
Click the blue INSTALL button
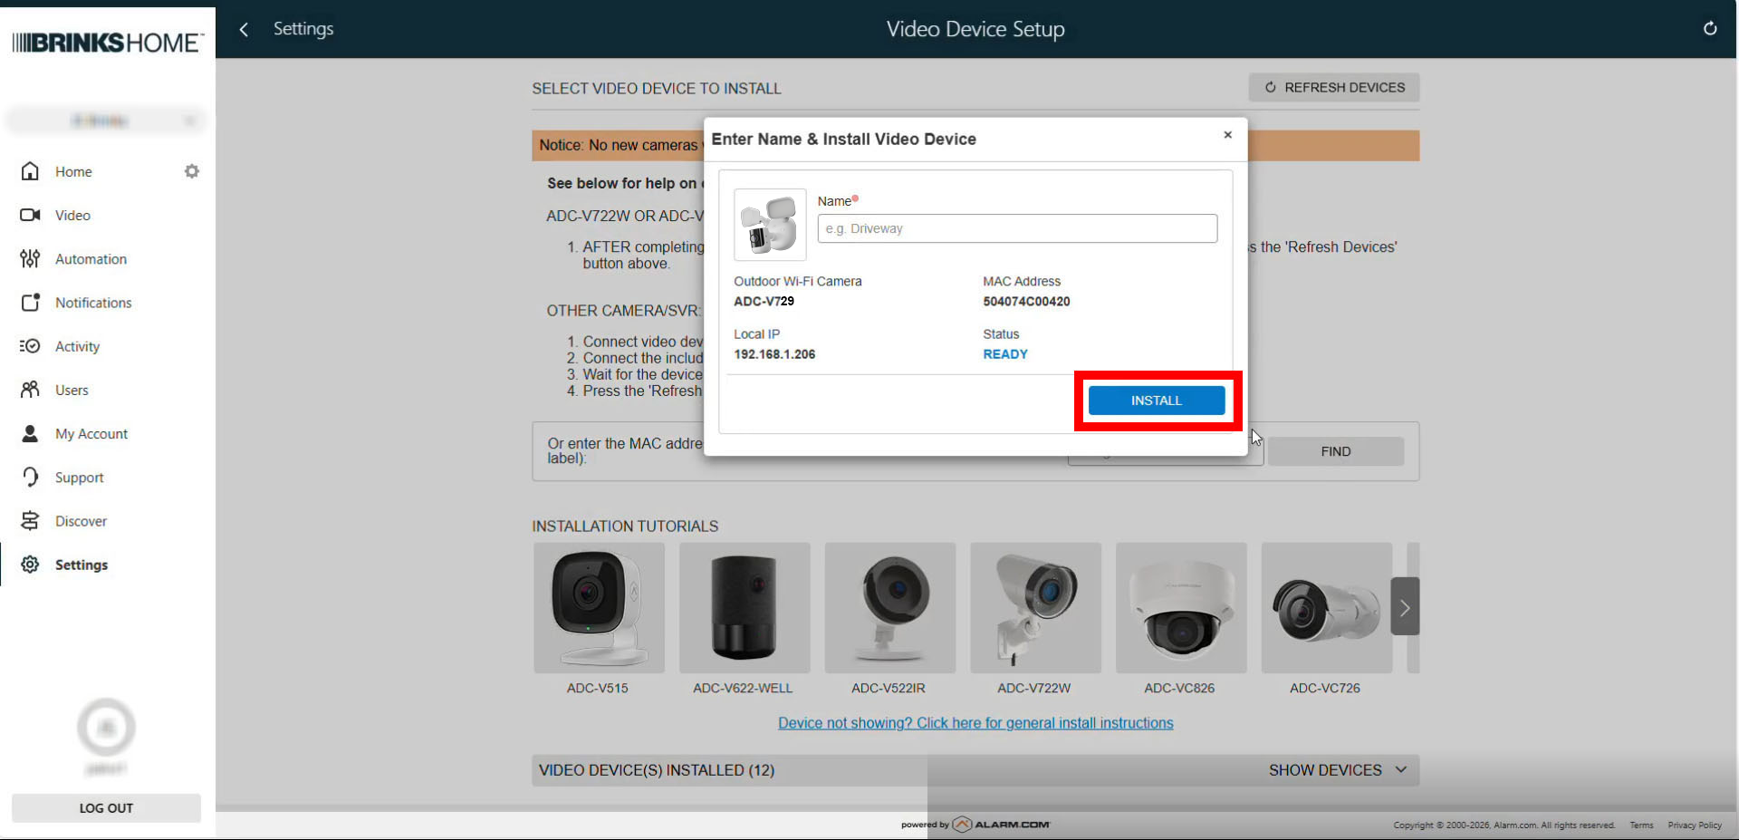1157,401
